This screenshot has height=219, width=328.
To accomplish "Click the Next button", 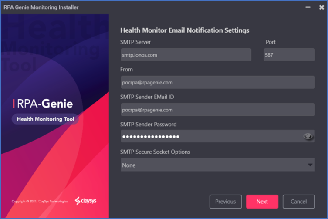I will [x=262, y=202].
